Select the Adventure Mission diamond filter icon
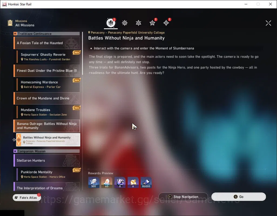Image resolution: width=277 pixels, height=216 pixels. [x=166, y=23]
